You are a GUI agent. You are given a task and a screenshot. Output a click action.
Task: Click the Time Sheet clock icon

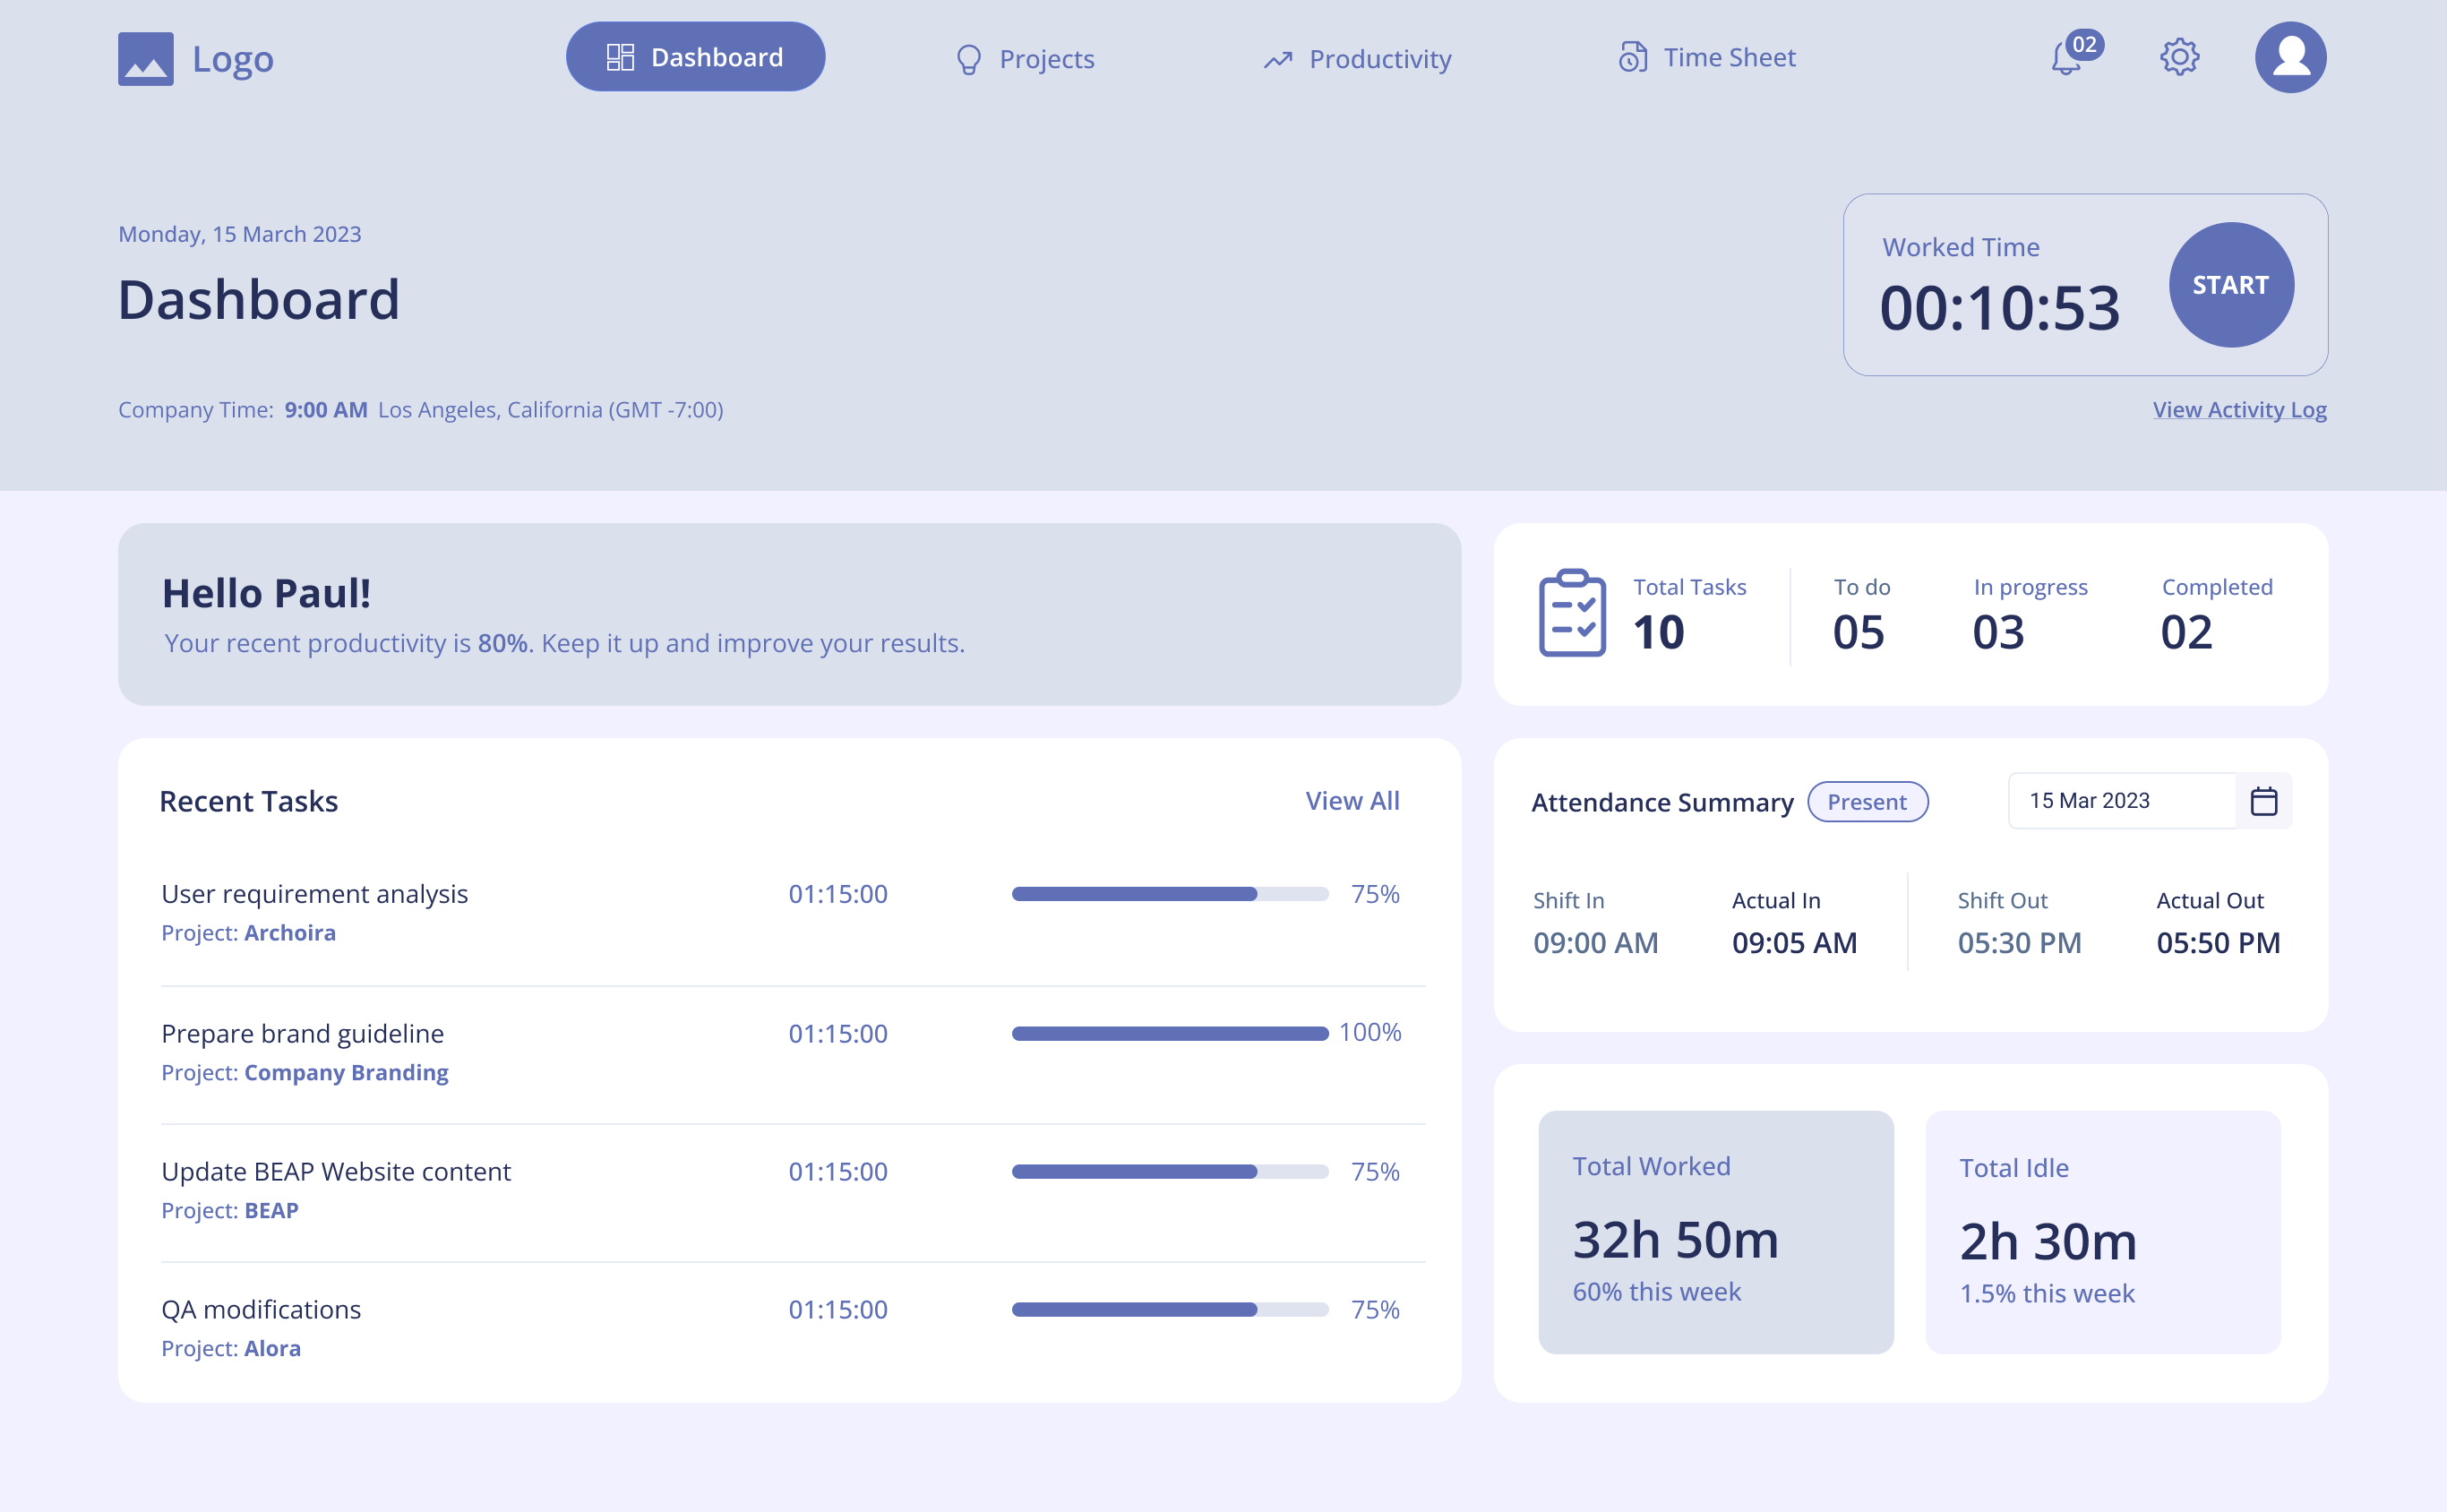pos(1632,57)
